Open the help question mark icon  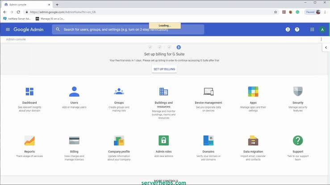tap(297, 29)
